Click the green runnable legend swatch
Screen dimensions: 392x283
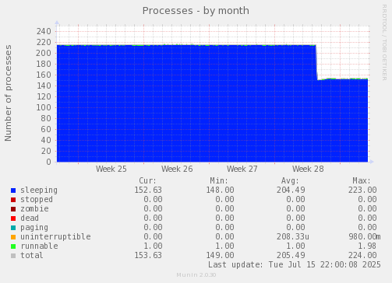13,246
